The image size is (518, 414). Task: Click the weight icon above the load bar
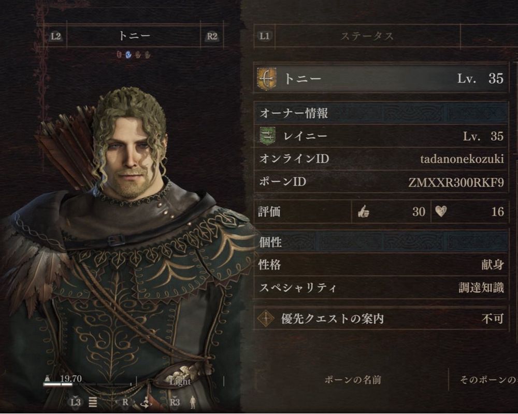[48, 379]
